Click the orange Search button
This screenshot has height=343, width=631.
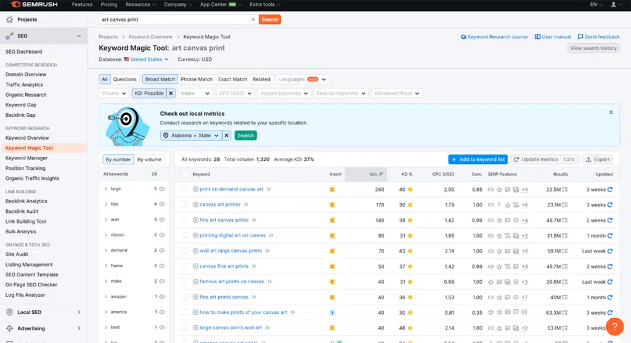click(x=270, y=19)
